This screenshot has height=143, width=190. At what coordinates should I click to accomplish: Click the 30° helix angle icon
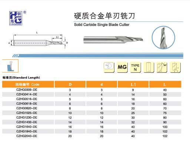tap(162, 67)
